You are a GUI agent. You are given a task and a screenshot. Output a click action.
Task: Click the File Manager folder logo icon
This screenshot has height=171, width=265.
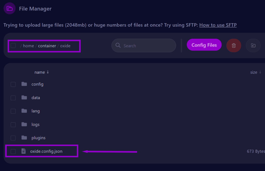pyautogui.click(x=10, y=9)
